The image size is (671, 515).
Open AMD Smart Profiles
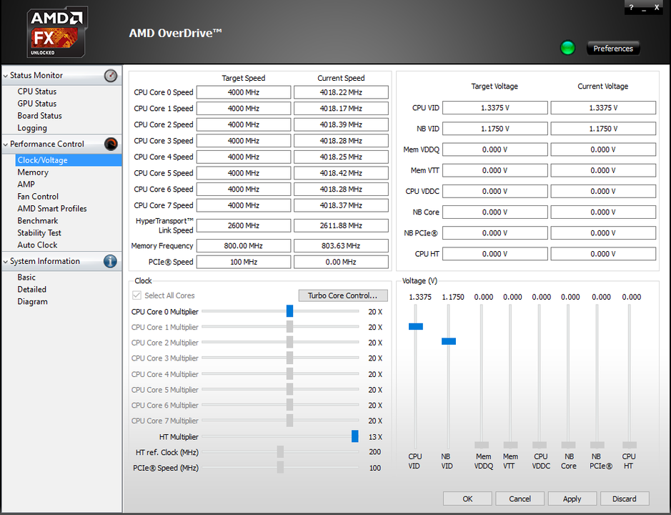click(51, 209)
